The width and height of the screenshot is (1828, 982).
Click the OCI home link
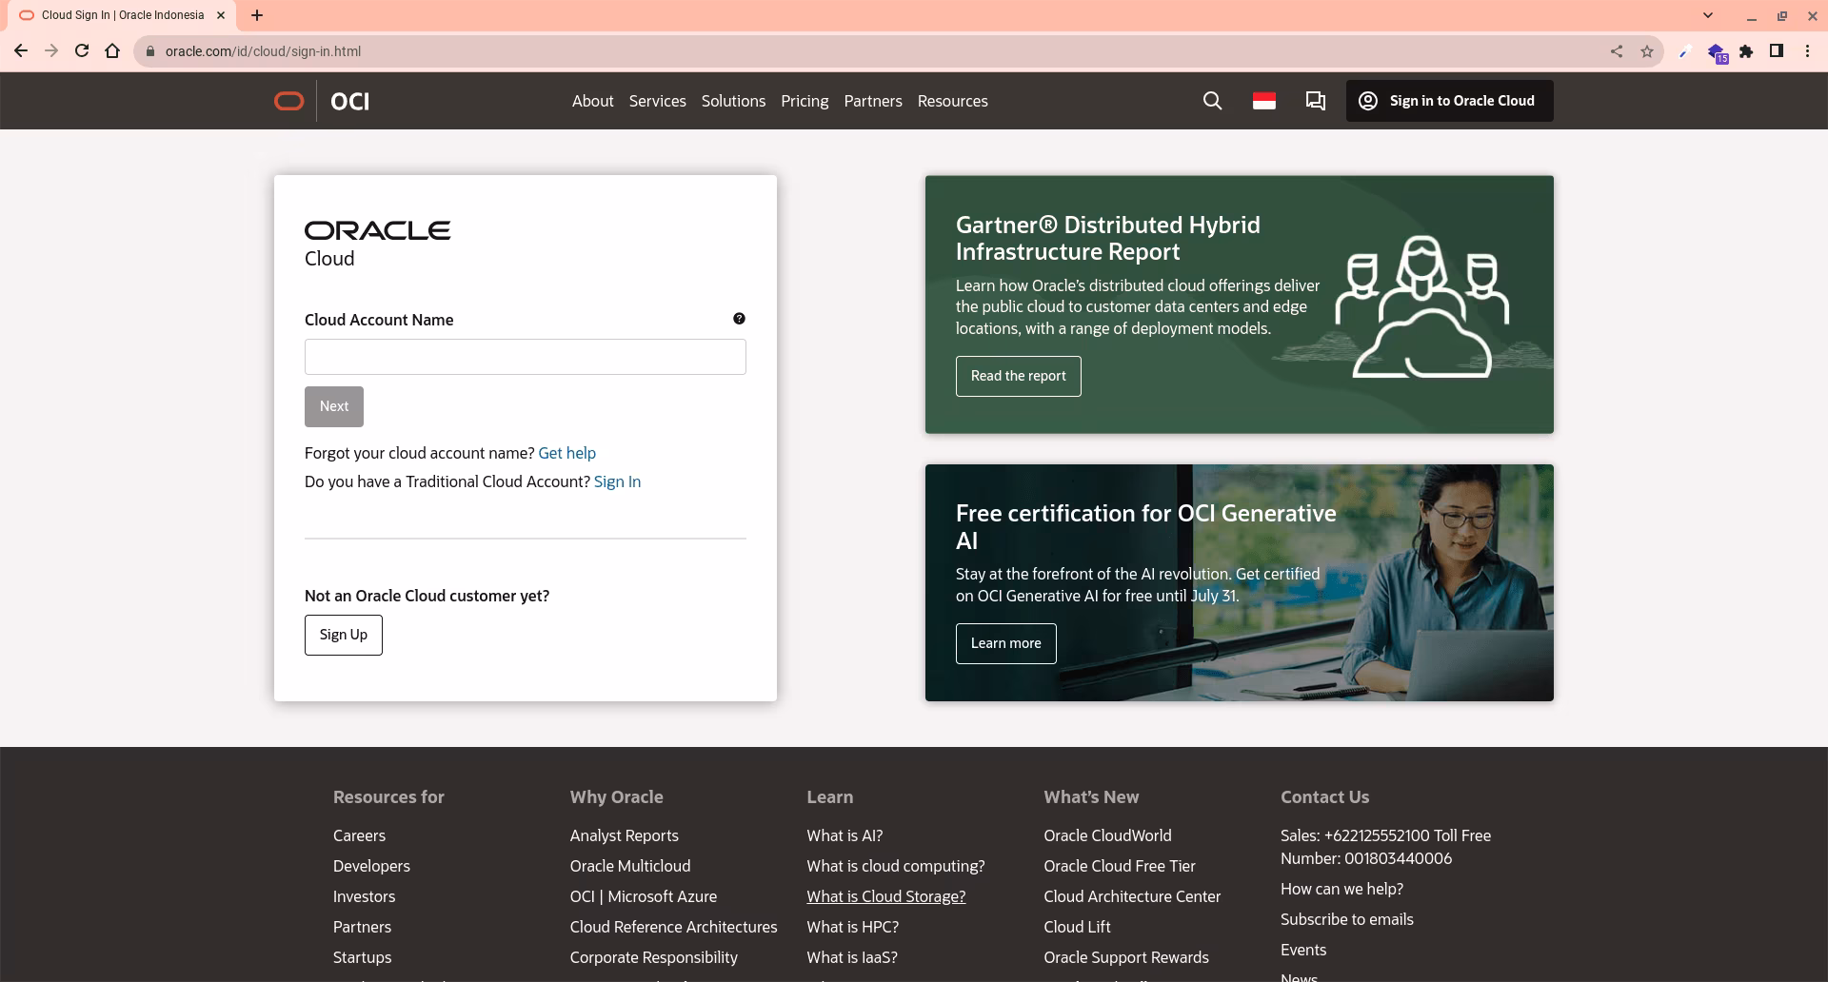pos(349,101)
